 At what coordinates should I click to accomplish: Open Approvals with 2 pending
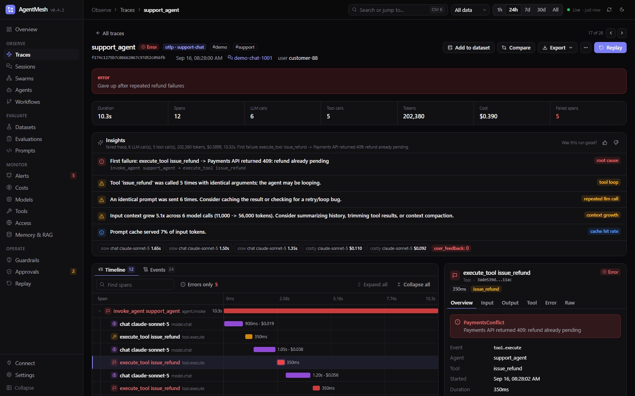[41, 272]
